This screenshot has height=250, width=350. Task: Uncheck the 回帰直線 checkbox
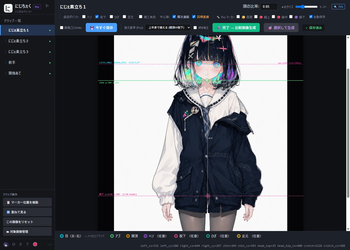coord(194,17)
